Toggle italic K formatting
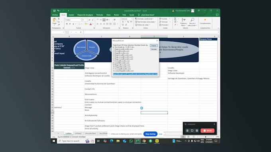 click(x=70, y=24)
